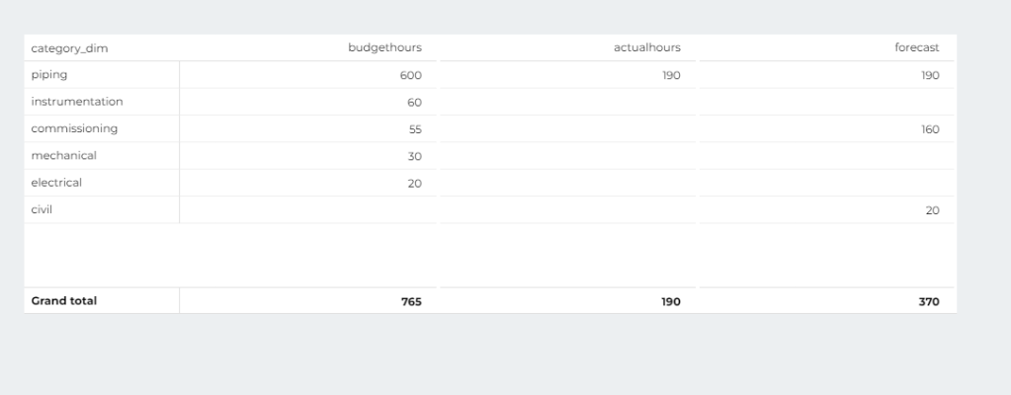The width and height of the screenshot is (1011, 395).
Task: Select the electrical category cell
Action: click(x=56, y=183)
